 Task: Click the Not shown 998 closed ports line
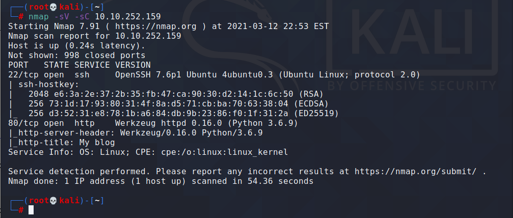point(76,56)
